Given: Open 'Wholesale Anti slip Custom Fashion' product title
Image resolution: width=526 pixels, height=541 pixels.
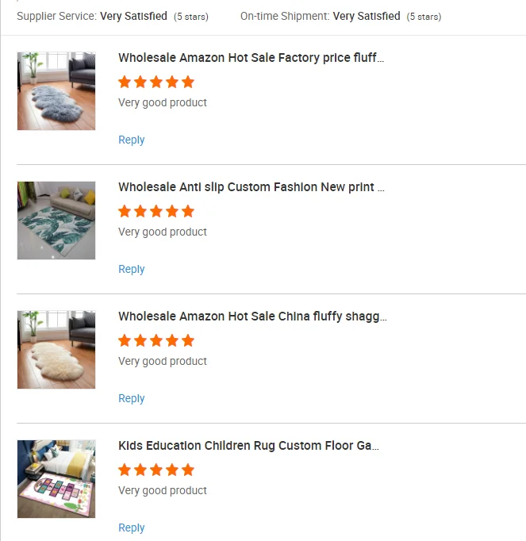Looking at the screenshot, I should [x=251, y=187].
